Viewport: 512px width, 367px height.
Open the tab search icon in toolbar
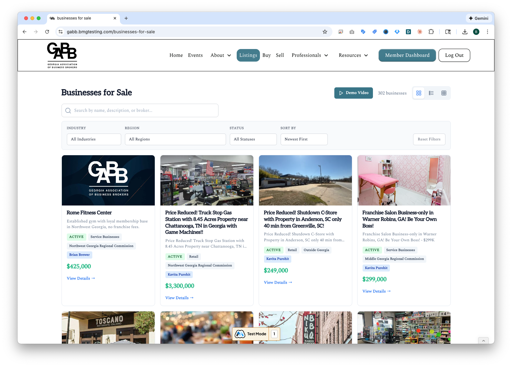[448, 32]
